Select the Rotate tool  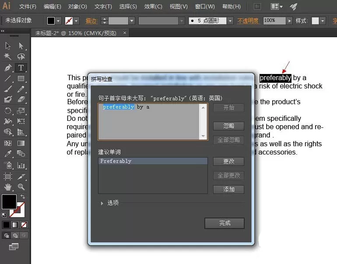(x=8, y=111)
